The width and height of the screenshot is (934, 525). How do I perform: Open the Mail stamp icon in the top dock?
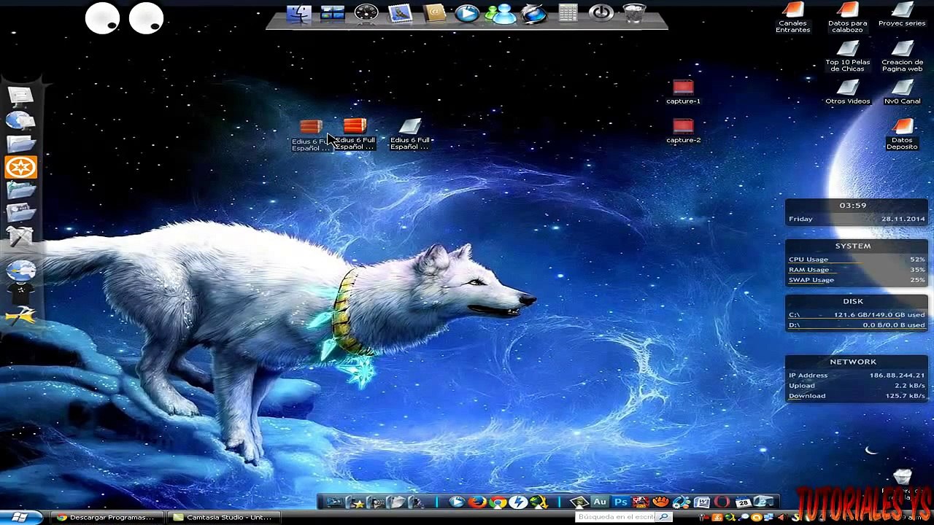[x=400, y=13]
